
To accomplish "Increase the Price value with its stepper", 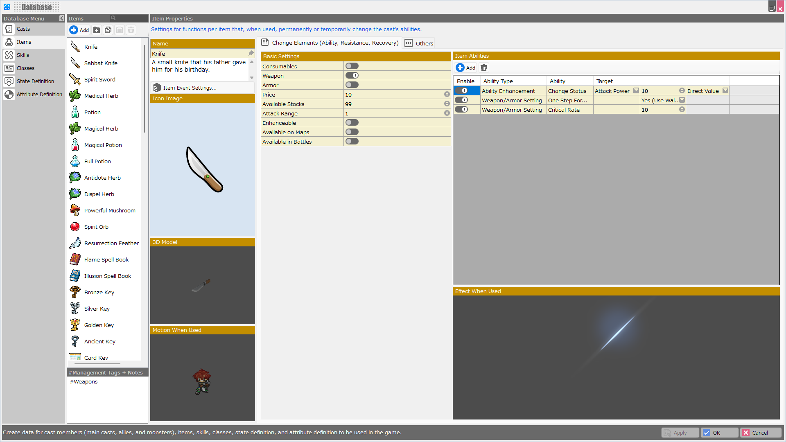I will (x=447, y=93).
